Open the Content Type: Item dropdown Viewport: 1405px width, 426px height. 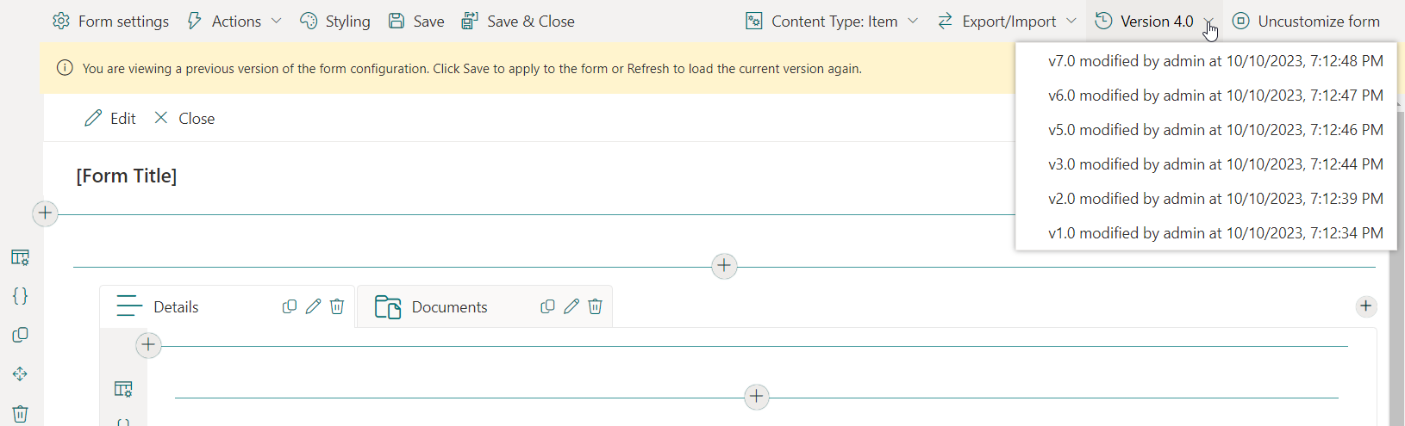click(x=832, y=22)
